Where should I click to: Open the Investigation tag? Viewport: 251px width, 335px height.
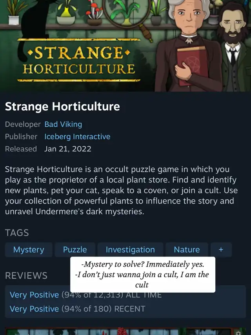click(x=130, y=249)
